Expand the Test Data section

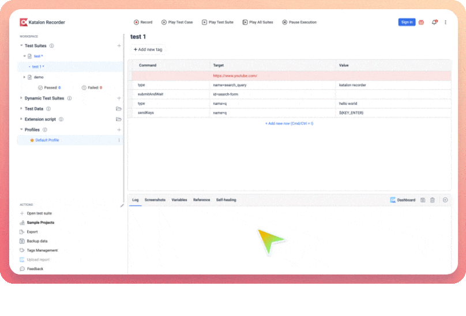(x=21, y=108)
